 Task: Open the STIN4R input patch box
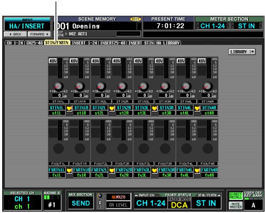click(x=208, y=102)
